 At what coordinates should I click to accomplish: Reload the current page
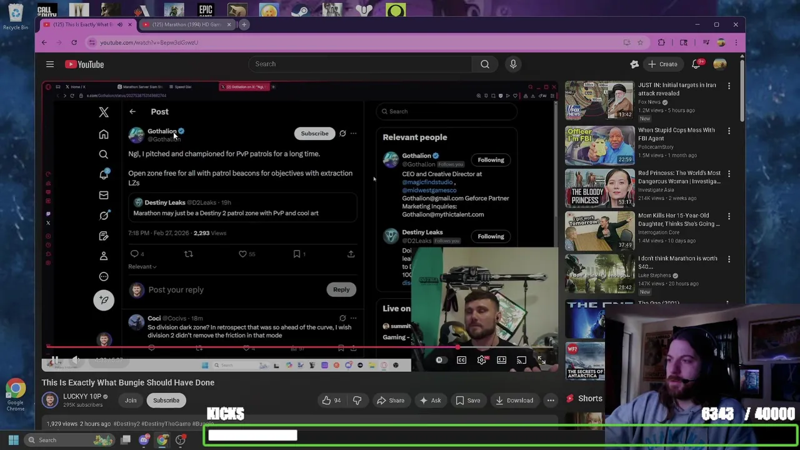74,42
